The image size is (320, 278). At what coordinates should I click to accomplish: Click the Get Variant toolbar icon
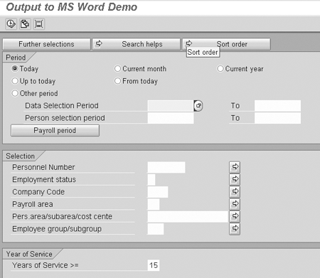click(25, 24)
